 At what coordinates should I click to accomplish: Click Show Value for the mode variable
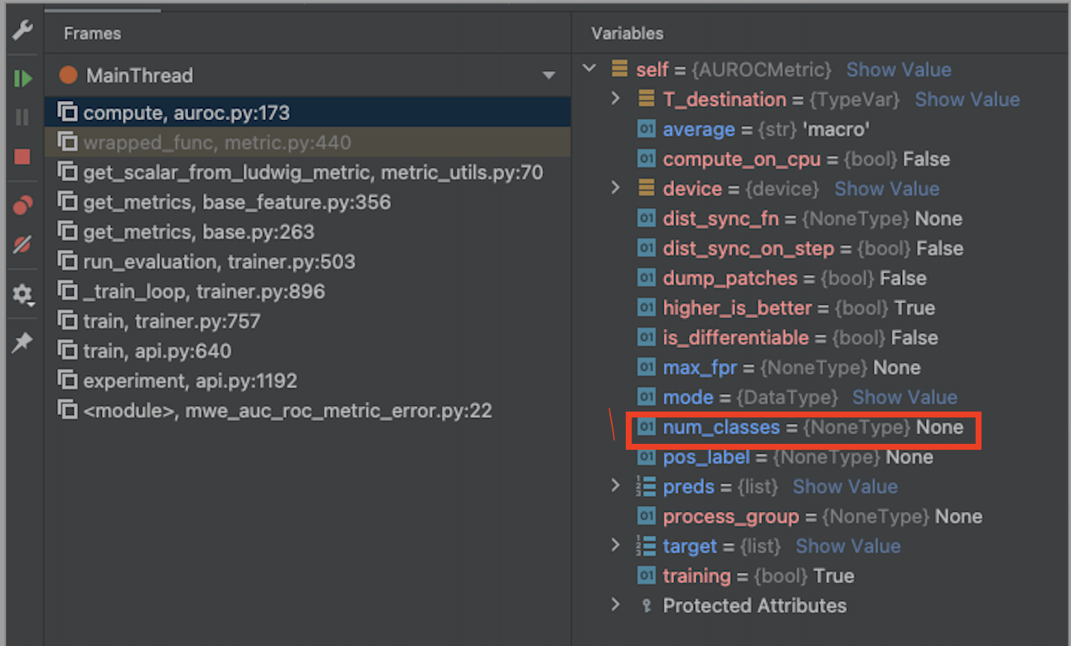click(x=904, y=397)
